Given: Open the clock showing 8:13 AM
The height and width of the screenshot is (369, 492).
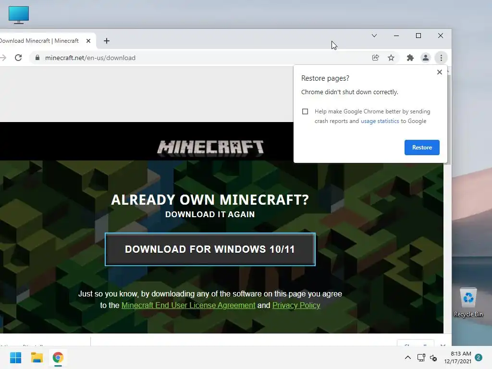Looking at the screenshot, I should (457, 357).
